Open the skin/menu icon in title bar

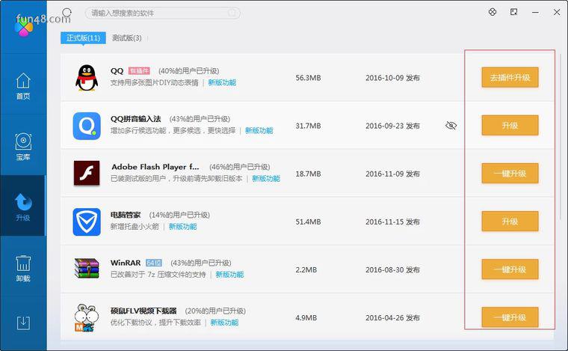(513, 12)
